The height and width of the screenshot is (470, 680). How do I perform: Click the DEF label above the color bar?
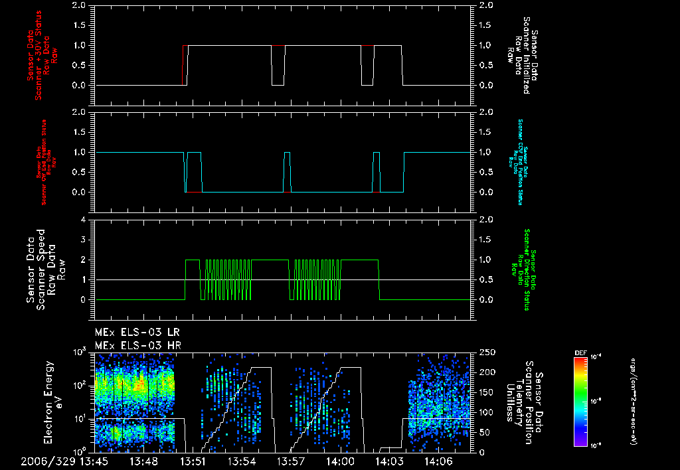coord(580,353)
